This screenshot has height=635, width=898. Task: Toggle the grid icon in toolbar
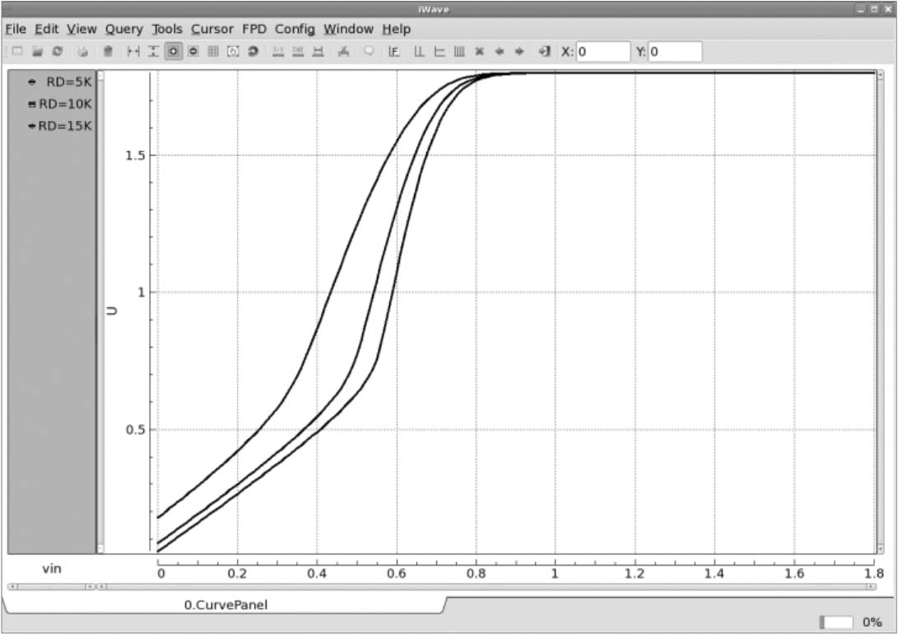(x=213, y=52)
